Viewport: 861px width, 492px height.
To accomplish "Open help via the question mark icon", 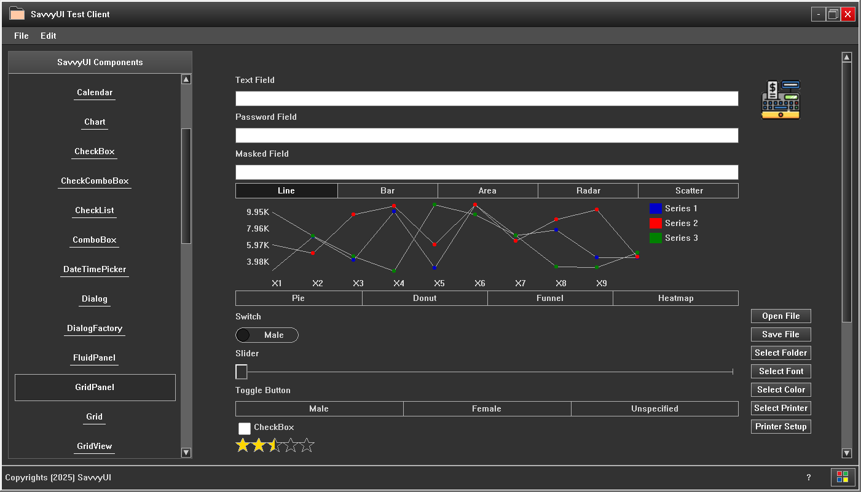I will (x=809, y=477).
